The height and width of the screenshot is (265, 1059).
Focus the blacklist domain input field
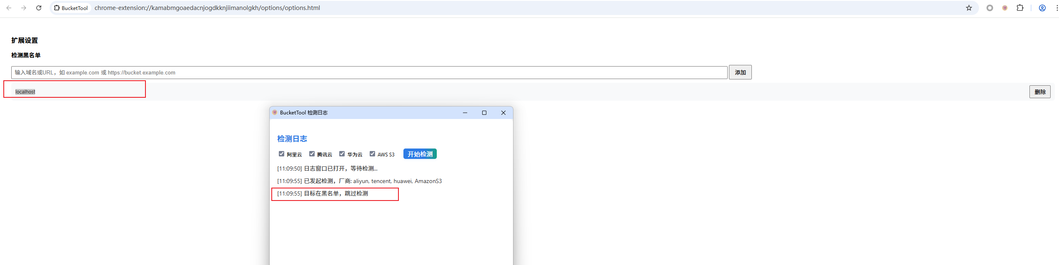[369, 72]
